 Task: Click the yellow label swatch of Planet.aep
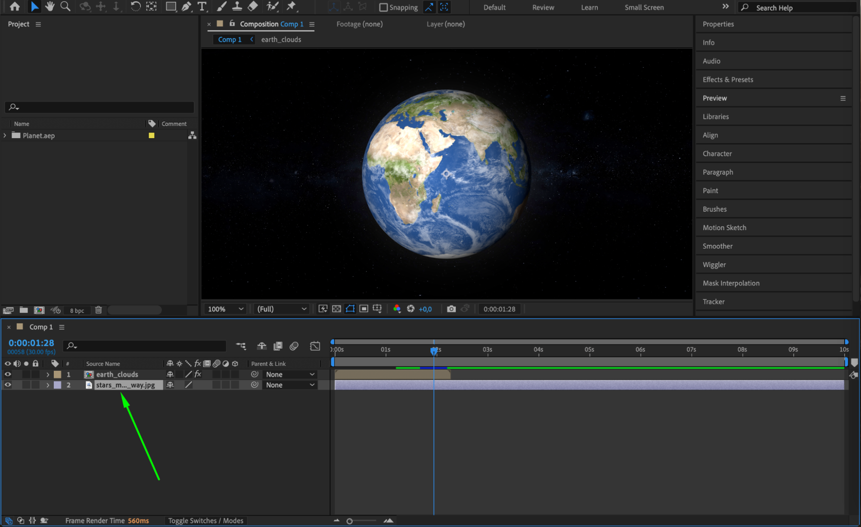[x=152, y=136]
